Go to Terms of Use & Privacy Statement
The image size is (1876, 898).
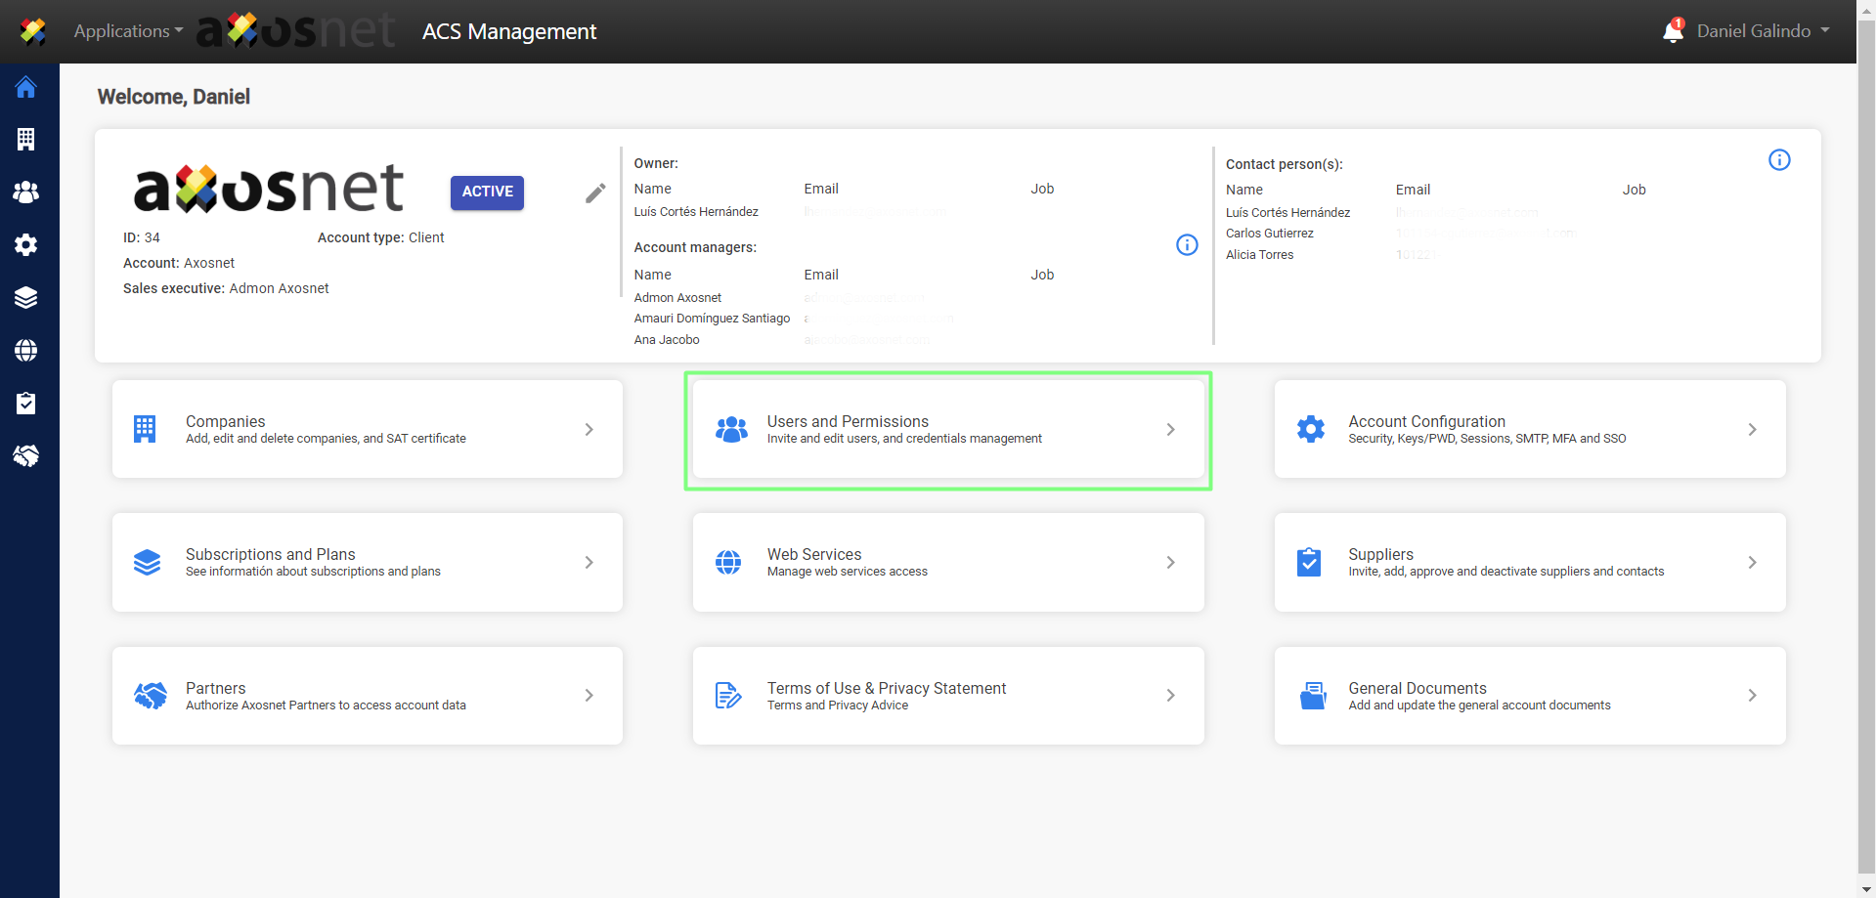(x=947, y=696)
